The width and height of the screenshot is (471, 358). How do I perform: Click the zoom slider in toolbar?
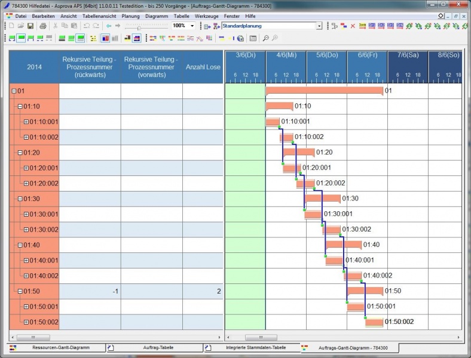[140, 27]
